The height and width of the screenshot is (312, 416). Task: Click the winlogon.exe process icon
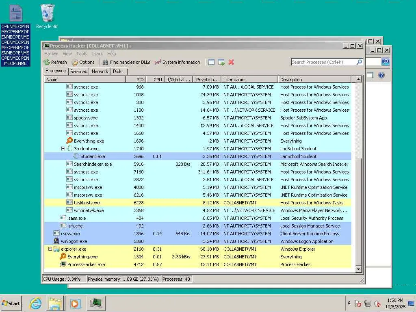[56, 241]
